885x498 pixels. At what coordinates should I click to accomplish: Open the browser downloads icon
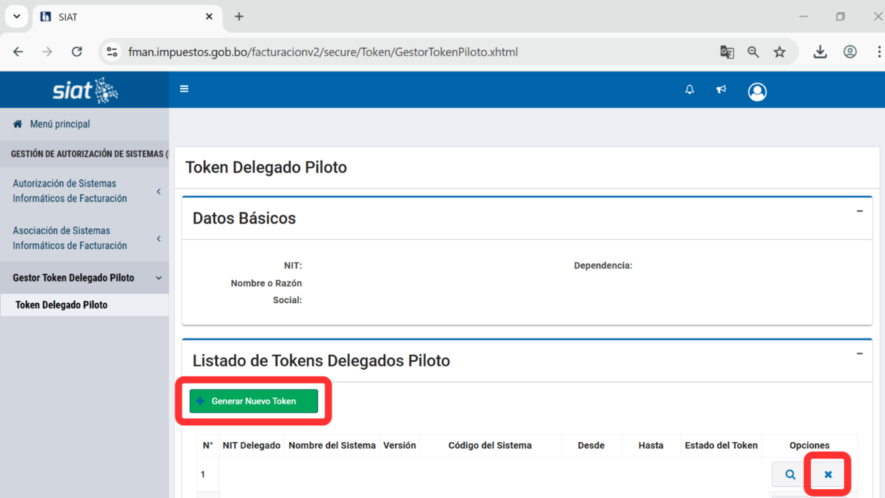820,52
